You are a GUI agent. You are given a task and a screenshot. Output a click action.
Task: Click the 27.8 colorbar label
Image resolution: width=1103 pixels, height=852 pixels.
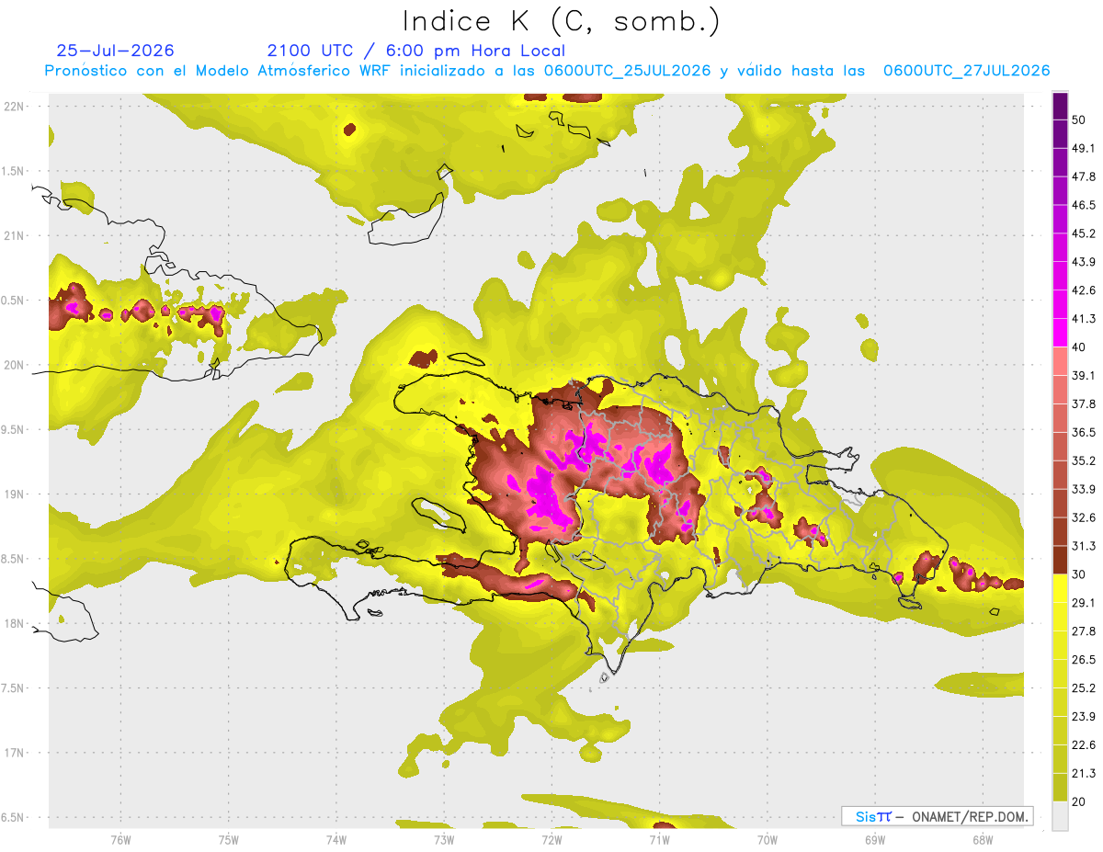(1084, 631)
